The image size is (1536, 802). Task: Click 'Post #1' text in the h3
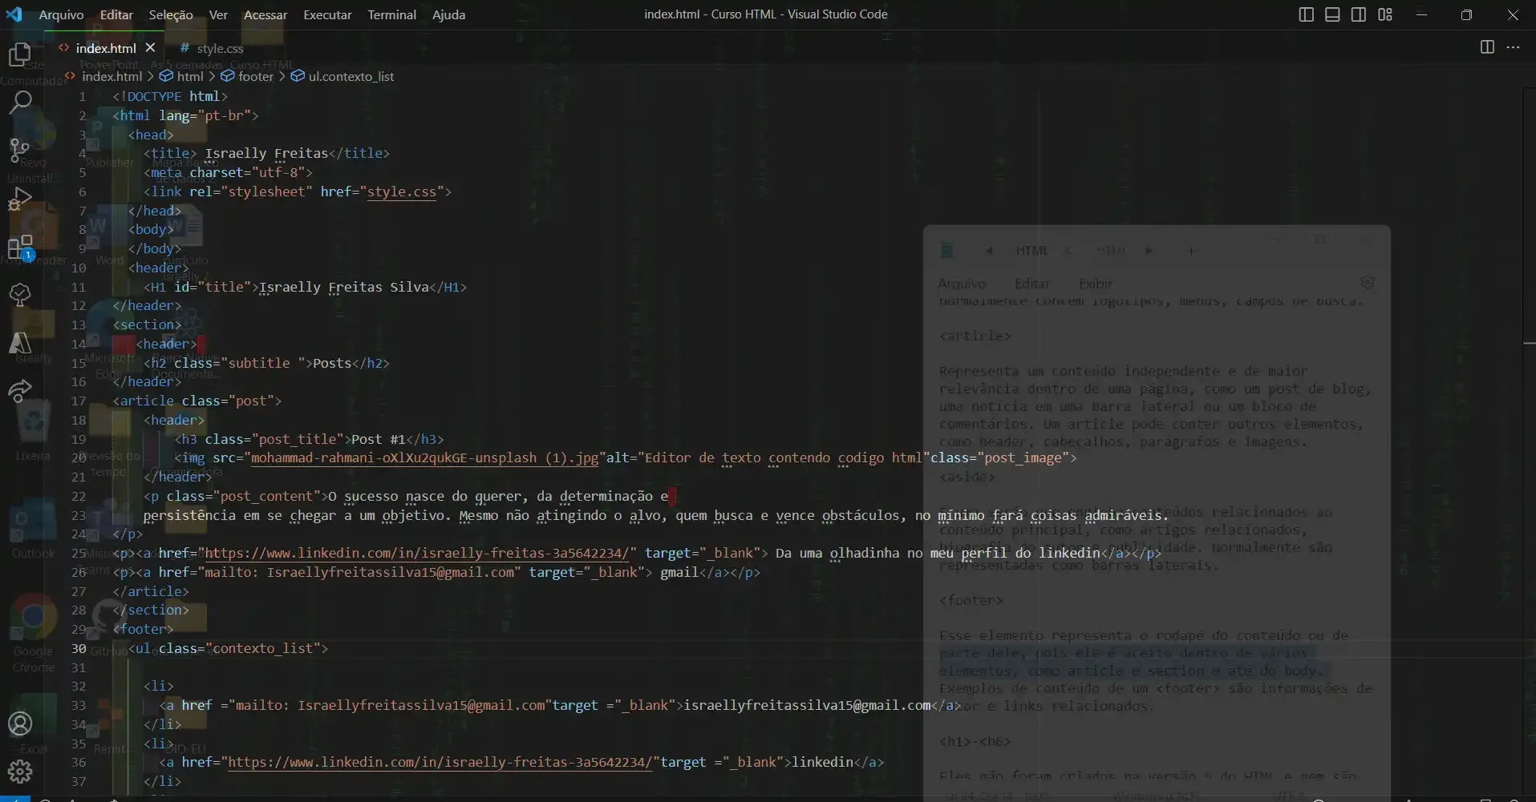click(x=379, y=439)
